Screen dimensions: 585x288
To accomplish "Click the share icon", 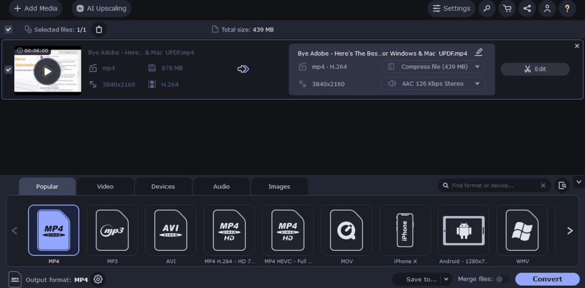I will click(x=527, y=8).
